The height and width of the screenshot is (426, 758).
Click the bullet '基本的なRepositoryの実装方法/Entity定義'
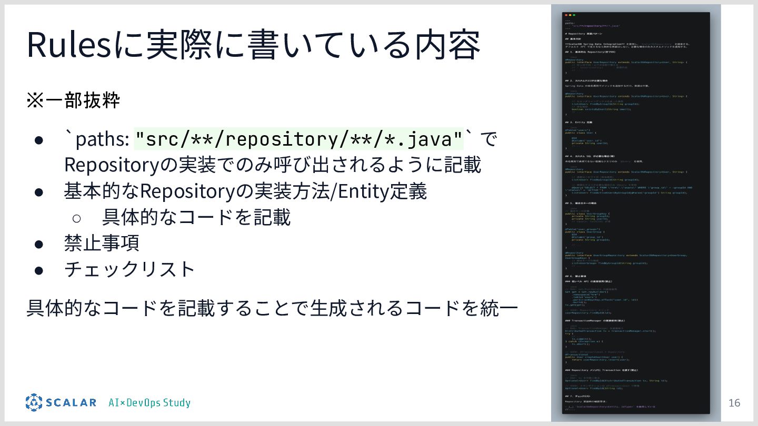[245, 191]
